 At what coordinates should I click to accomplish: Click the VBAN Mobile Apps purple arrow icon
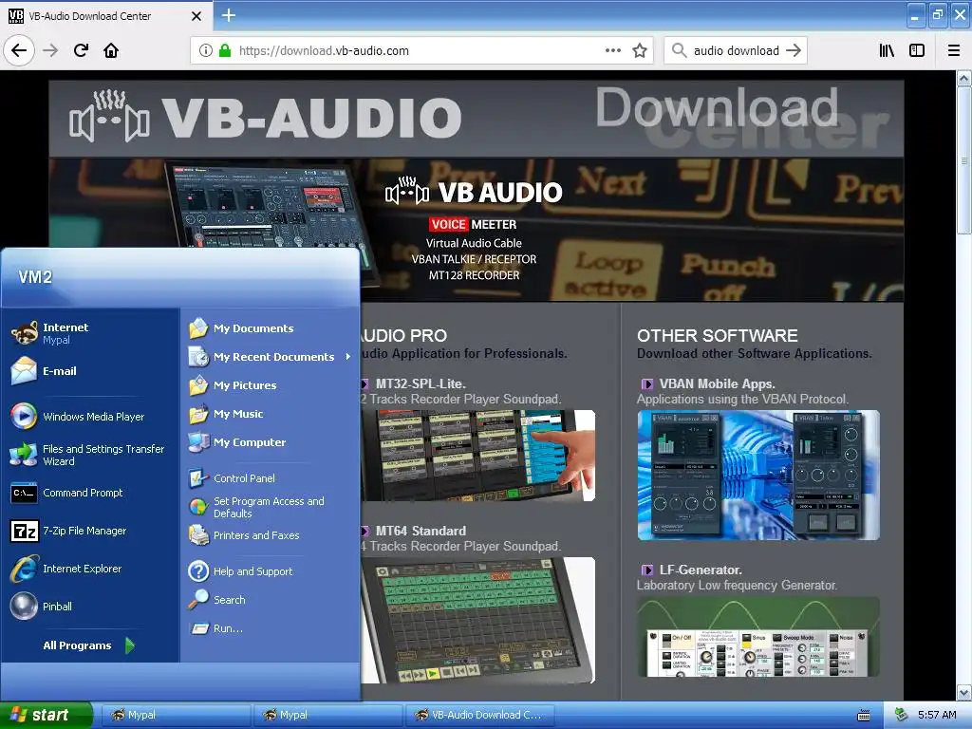[646, 383]
